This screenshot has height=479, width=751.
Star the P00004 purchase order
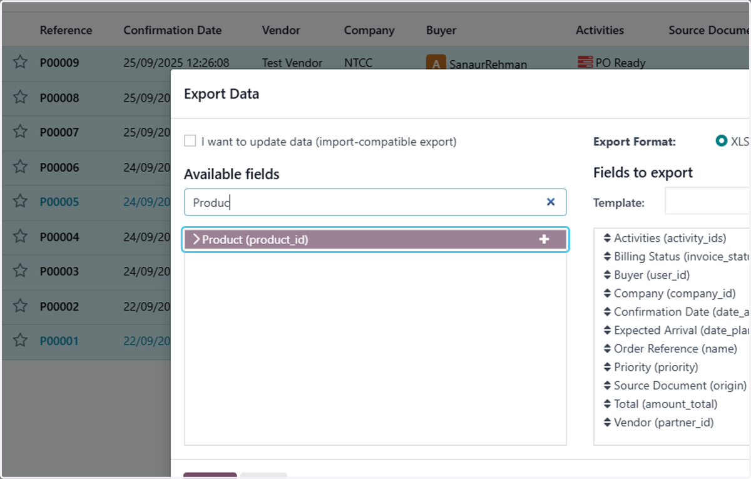pos(21,236)
